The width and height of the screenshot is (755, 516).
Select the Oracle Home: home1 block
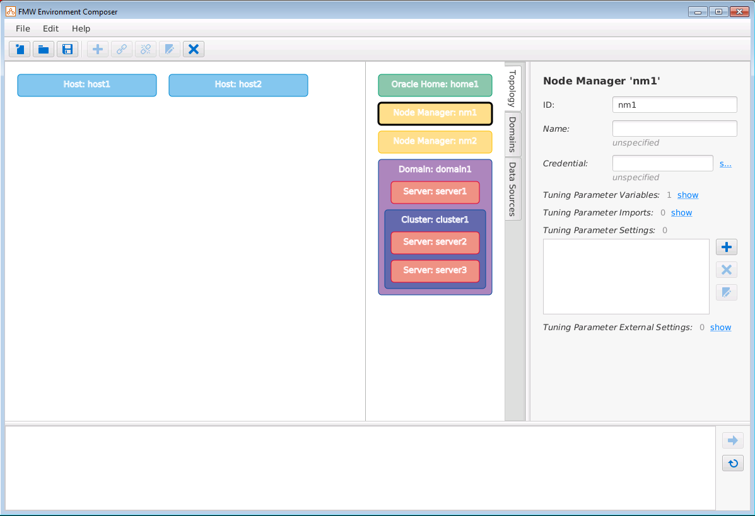tap(435, 85)
